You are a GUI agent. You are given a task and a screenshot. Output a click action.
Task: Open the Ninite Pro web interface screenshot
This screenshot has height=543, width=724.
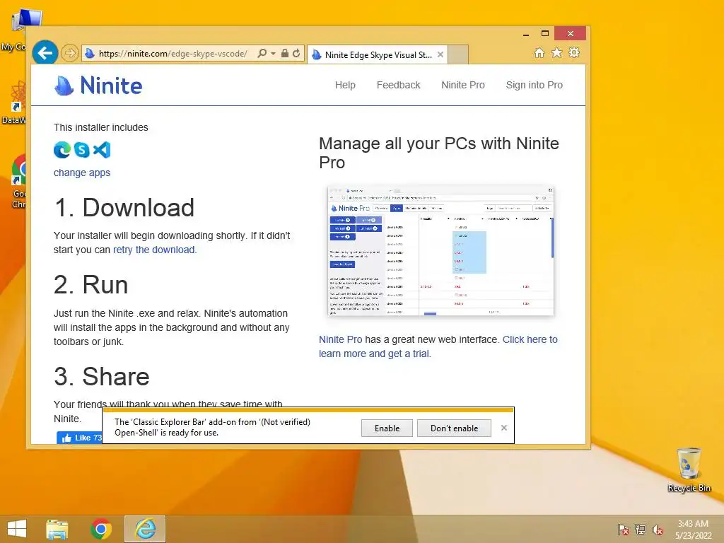coord(440,251)
